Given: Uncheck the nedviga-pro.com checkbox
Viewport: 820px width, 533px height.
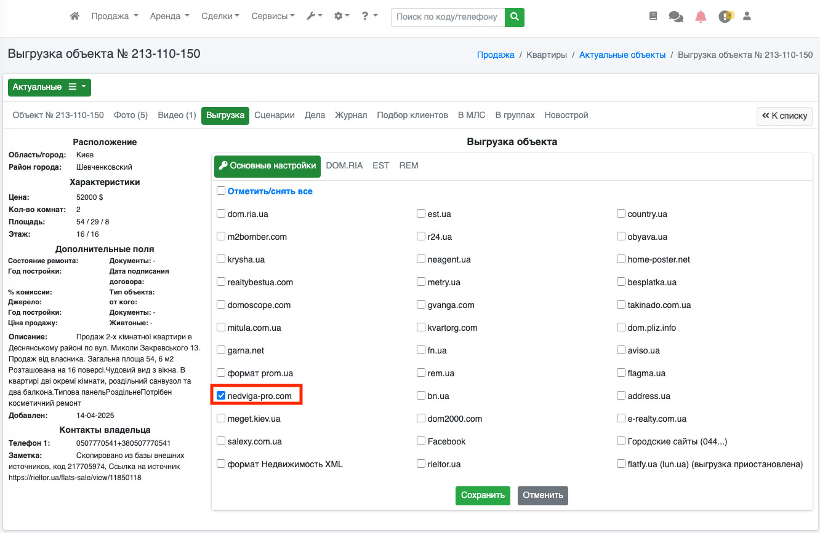Looking at the screenshot, I should click(x=222, y=395).
